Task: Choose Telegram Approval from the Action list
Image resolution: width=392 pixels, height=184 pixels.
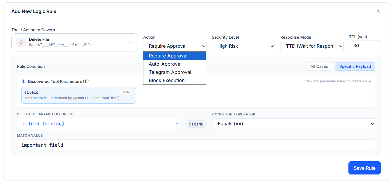Action: [x=175, y=72]
